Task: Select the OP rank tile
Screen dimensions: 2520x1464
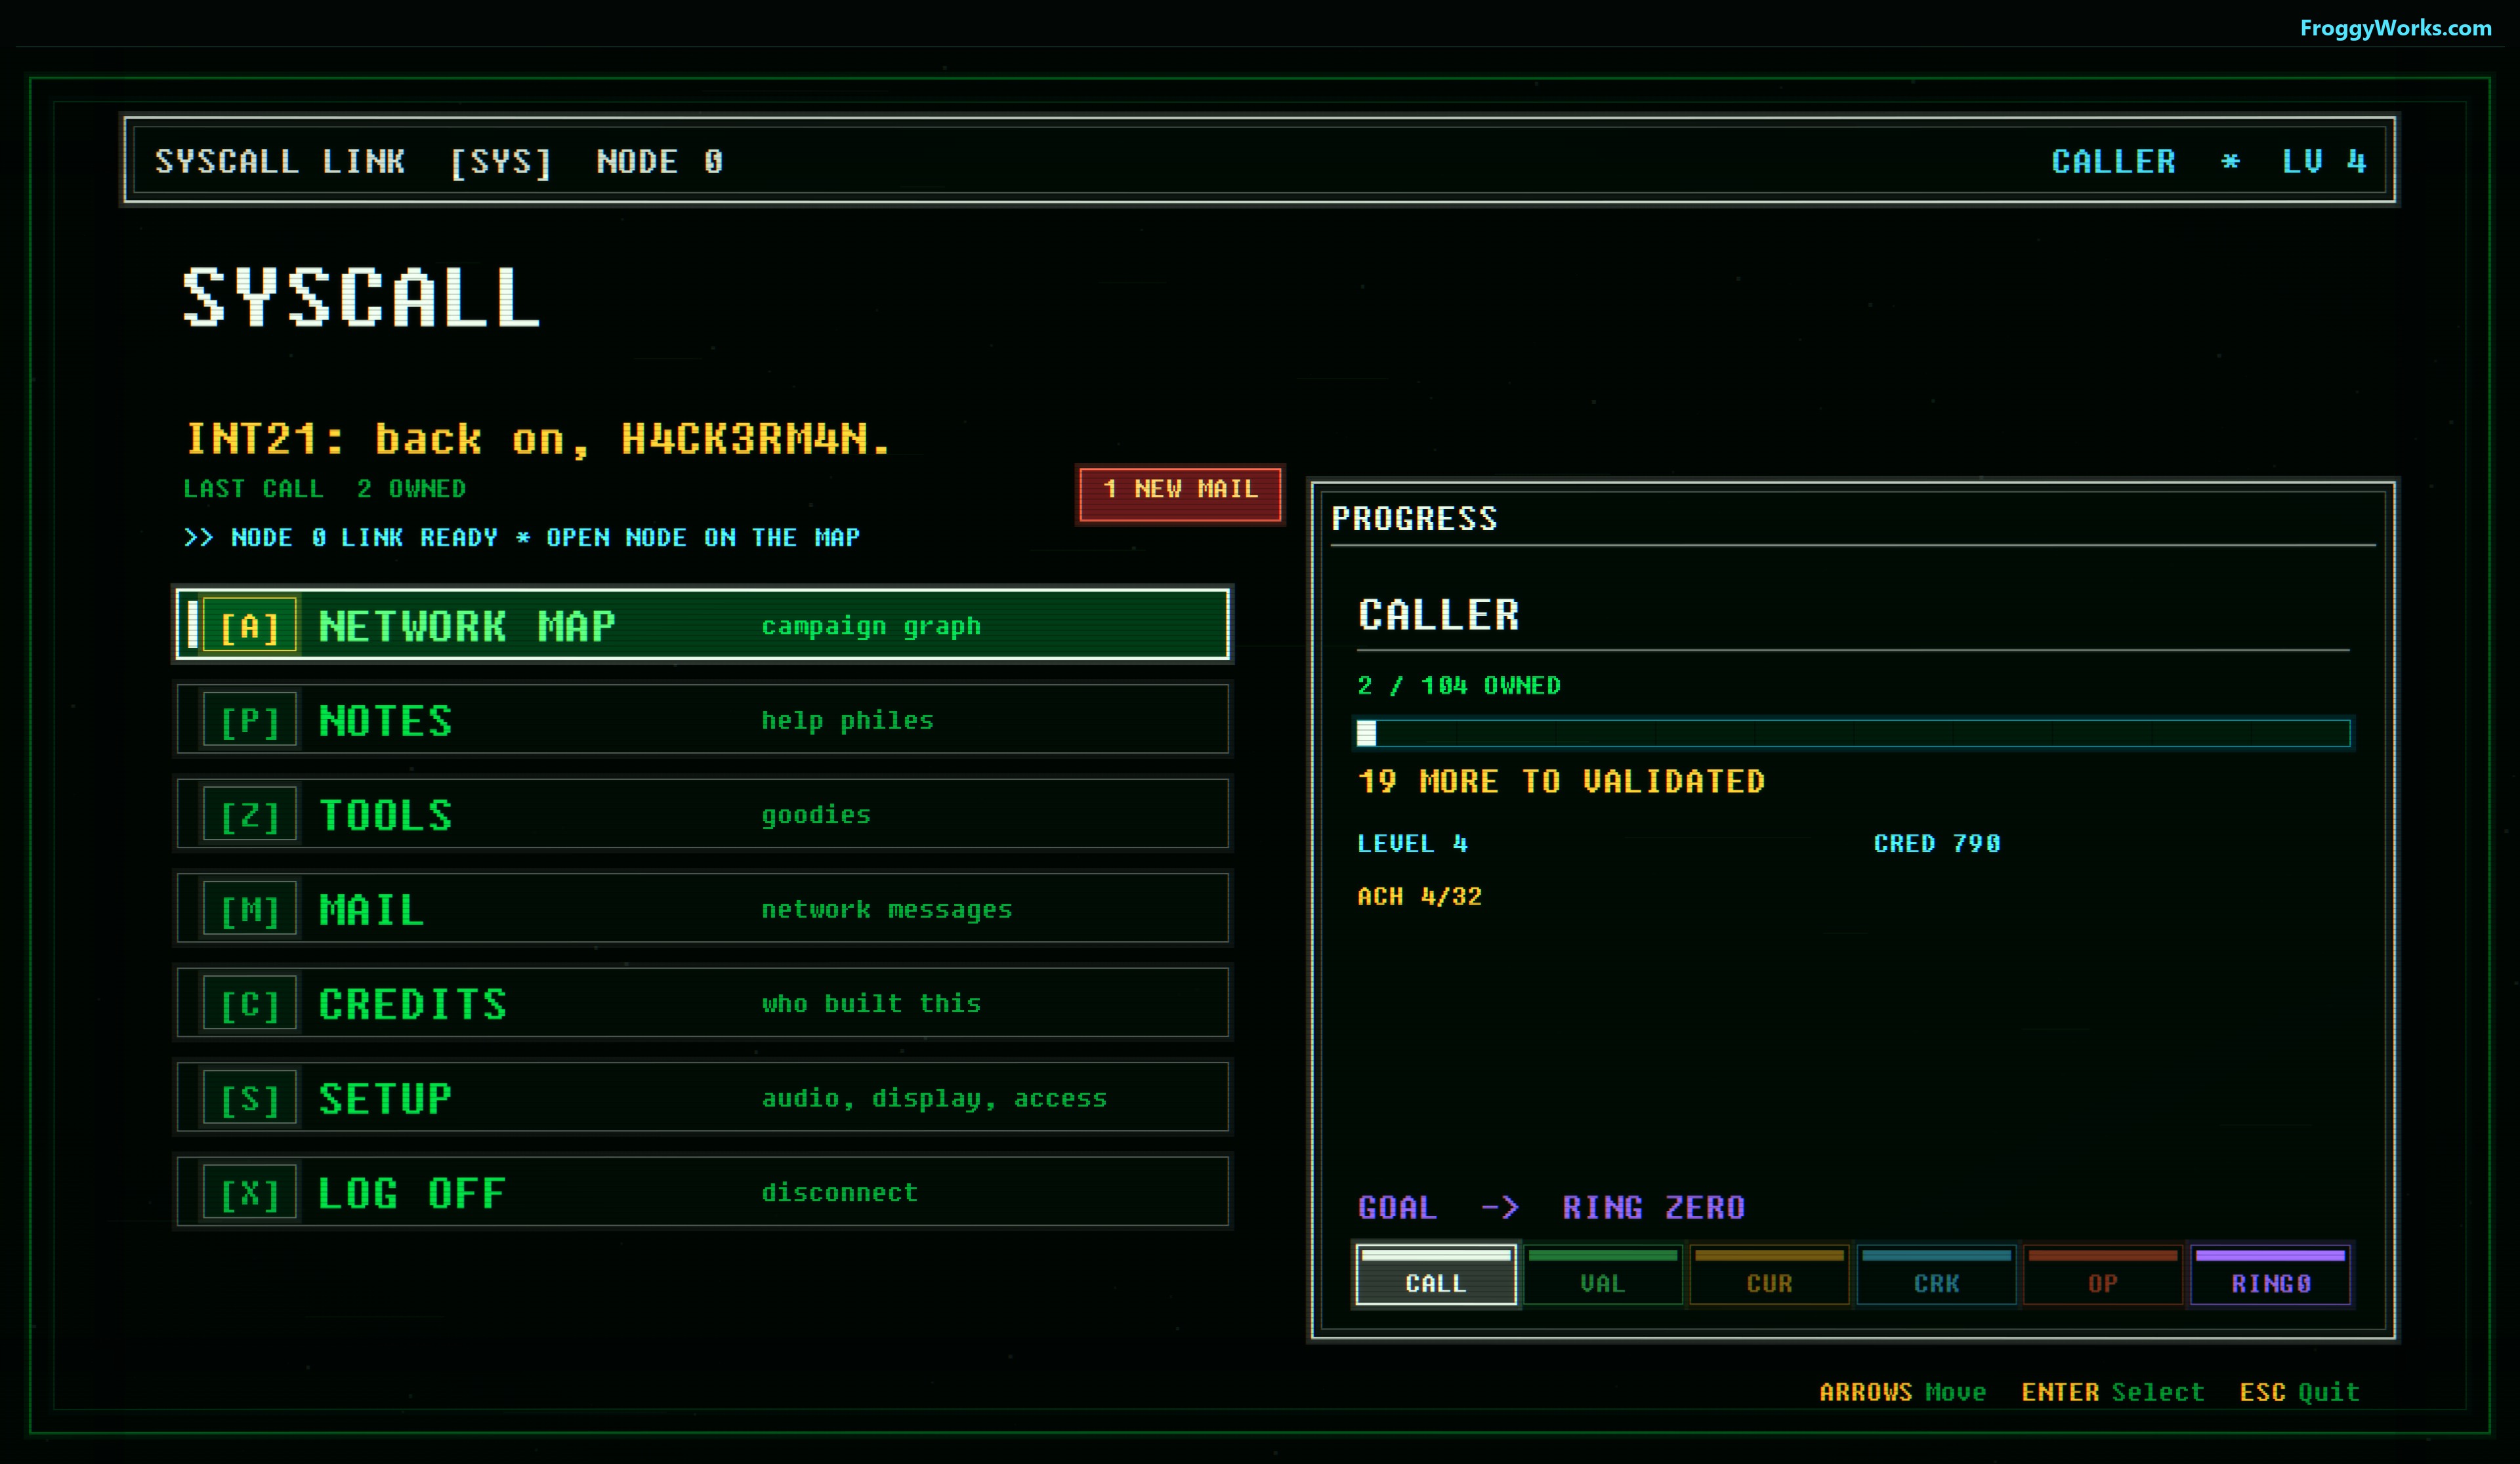Action: tap(2103, 1274)
